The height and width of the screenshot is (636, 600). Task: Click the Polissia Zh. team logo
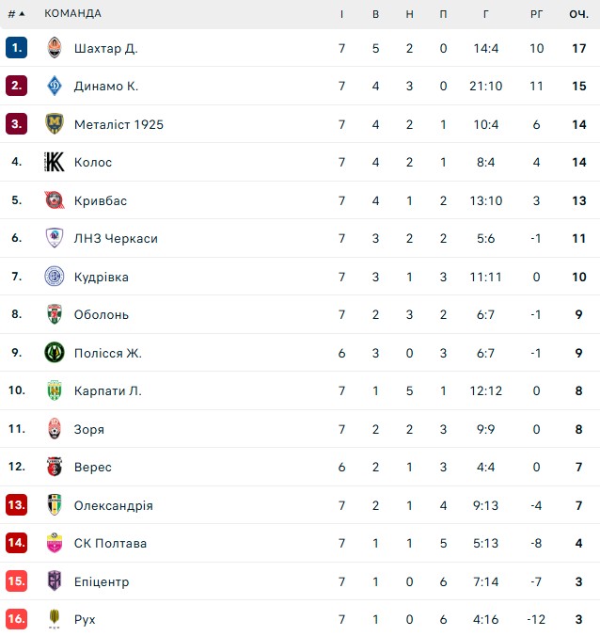click(x=55, y=353)
